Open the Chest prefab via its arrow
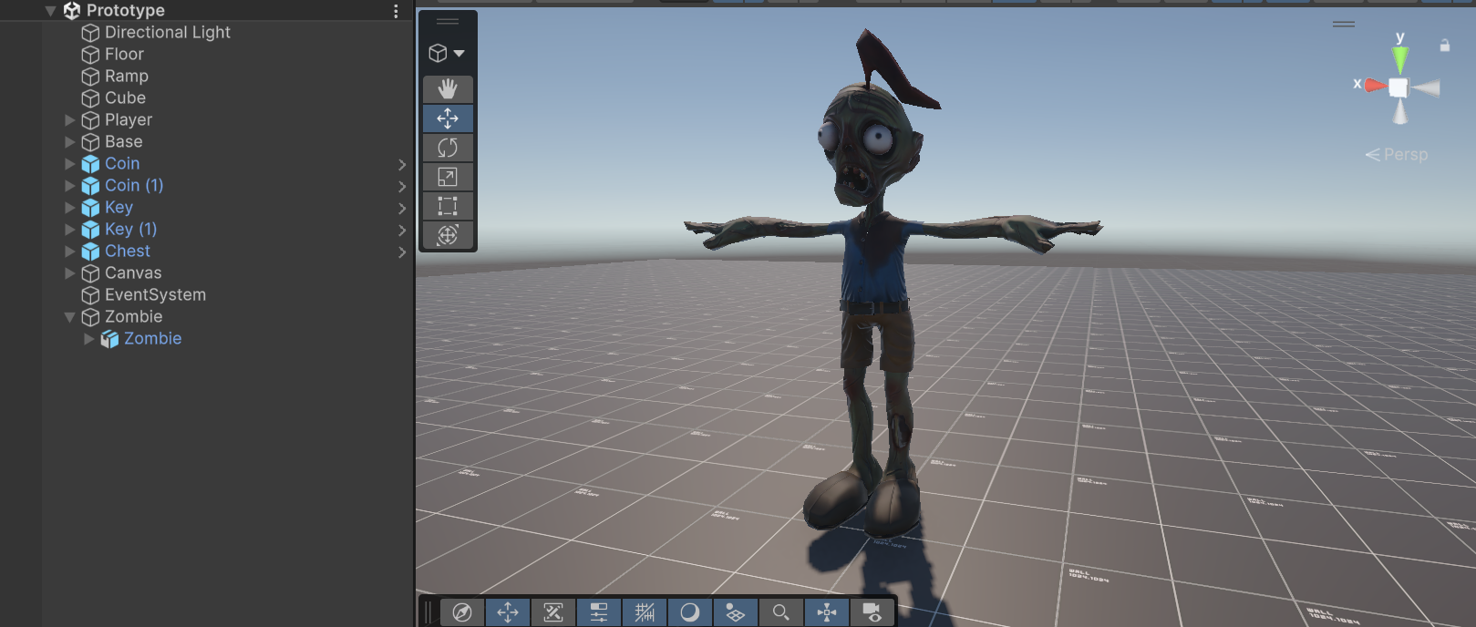 (x=402, y=252)
